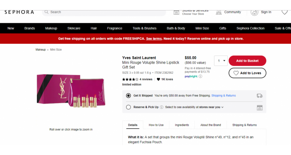Viewport: 291px width, 155px height.
Task: Click the ITEM 2382562 text
Action: pyautogui.click(x=164, y=73)
